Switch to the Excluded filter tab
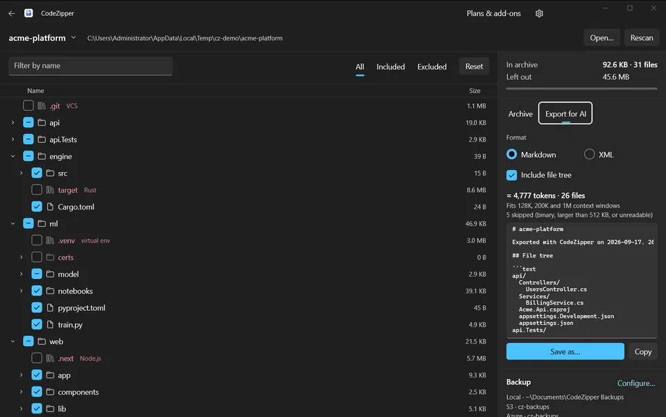Screen dimensions: 666x417 point(432,67)
